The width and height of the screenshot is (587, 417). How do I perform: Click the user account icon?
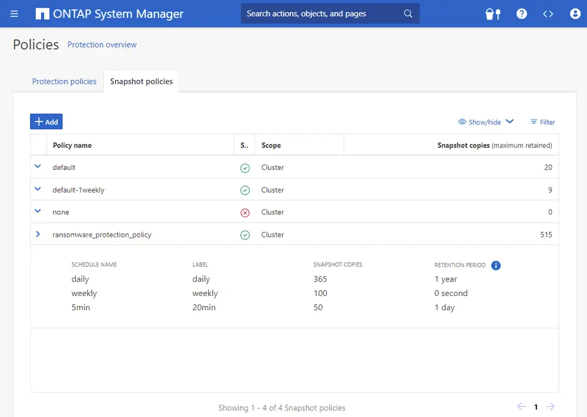coord(575,14)
